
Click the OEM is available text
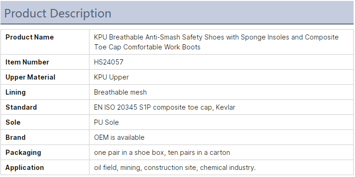119,137
